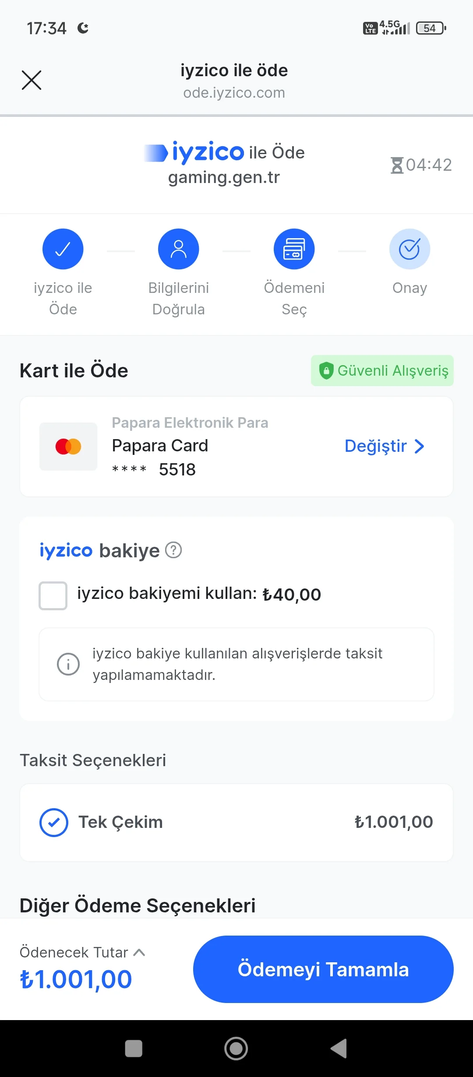
Task: Close the iyzico payment page
Action: pyautogui.click(x=32, y=80)
